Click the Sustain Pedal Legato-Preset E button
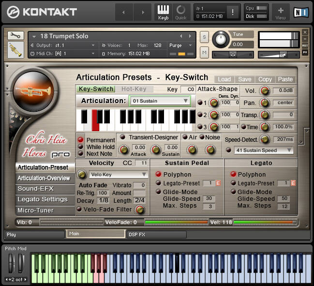The image size is (314, 286). coord(218,183)
